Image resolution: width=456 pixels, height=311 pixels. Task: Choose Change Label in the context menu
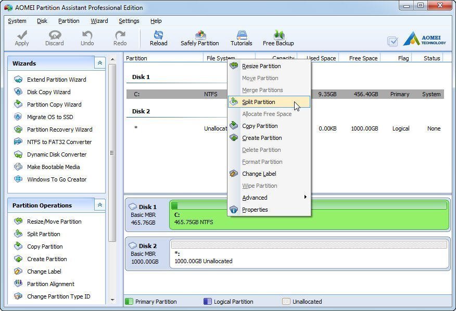pyautogui.click(x=269, y=174)
